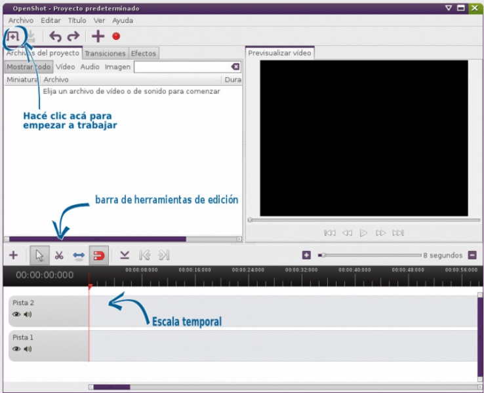Clear the file filter search field
The image size is (484, 393).
pos(235,67)
